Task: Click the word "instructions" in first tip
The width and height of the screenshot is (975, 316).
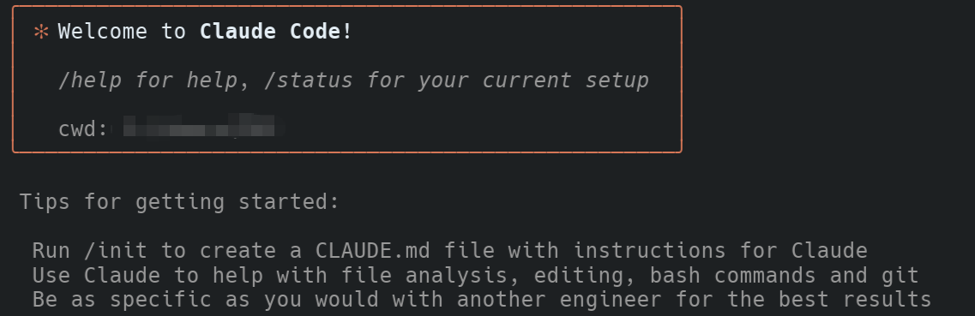Action: point(649,250)
